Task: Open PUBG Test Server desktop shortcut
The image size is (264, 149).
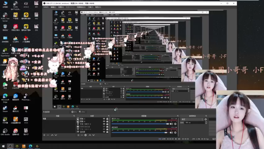Action: pos(5,17)
